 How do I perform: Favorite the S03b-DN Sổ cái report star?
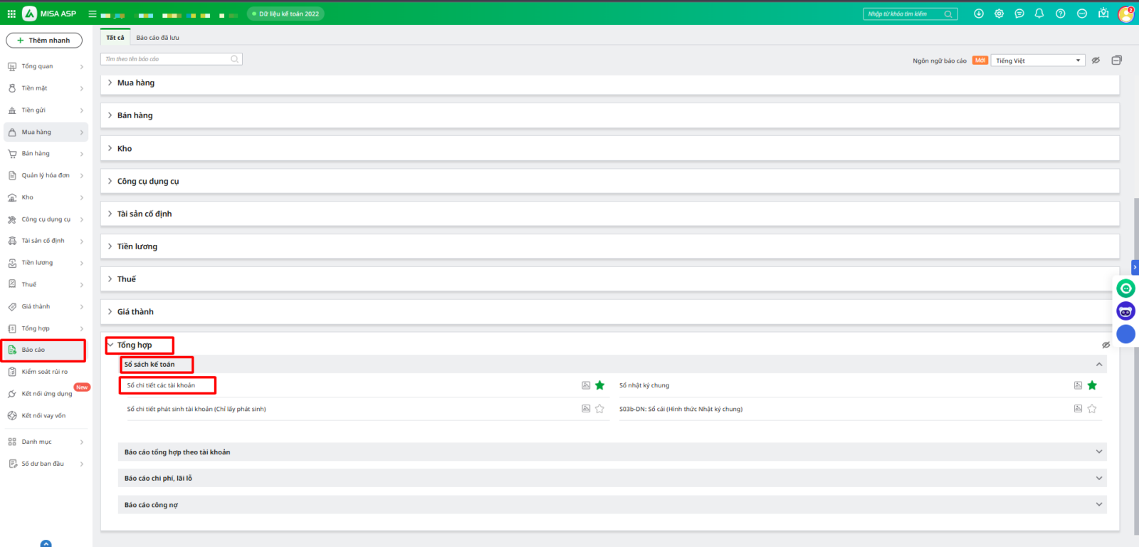pyautogui.click(x=1092, y=409)
